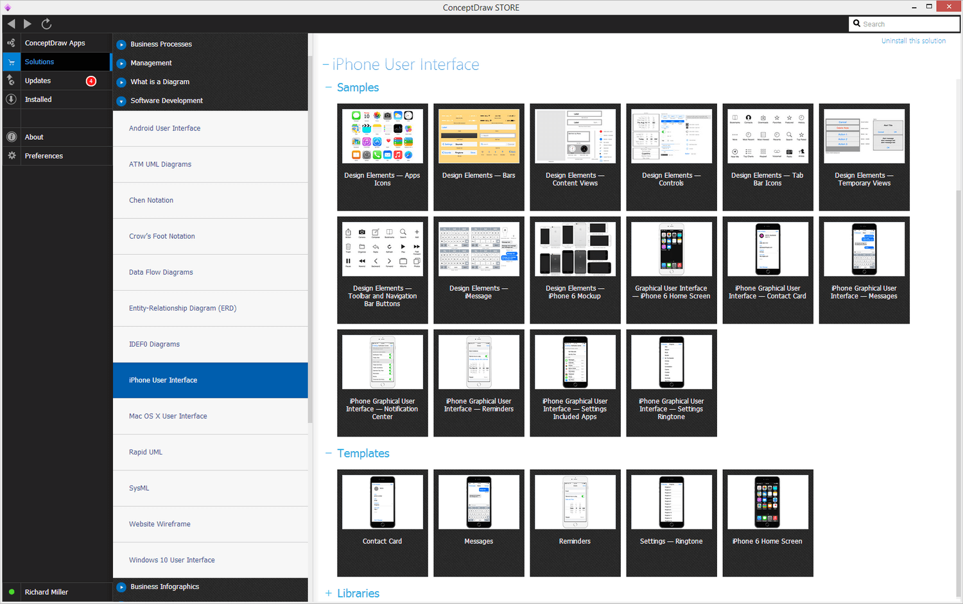The image size is (963, 604).
Task: Select the Solutions menu item
Action: coord(57,62)
